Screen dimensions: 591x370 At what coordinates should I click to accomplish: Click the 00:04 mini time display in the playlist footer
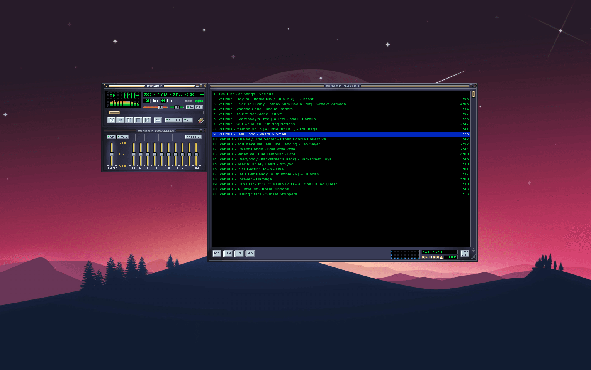[x=450, y=257]
